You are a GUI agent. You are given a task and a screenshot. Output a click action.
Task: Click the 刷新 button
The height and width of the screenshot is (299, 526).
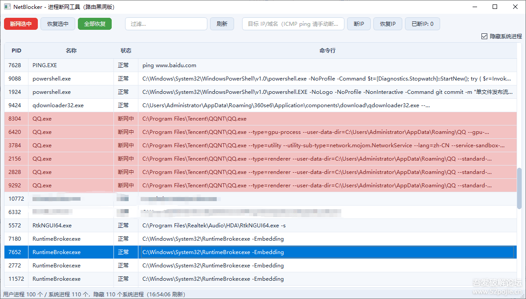tap(222, 24)
